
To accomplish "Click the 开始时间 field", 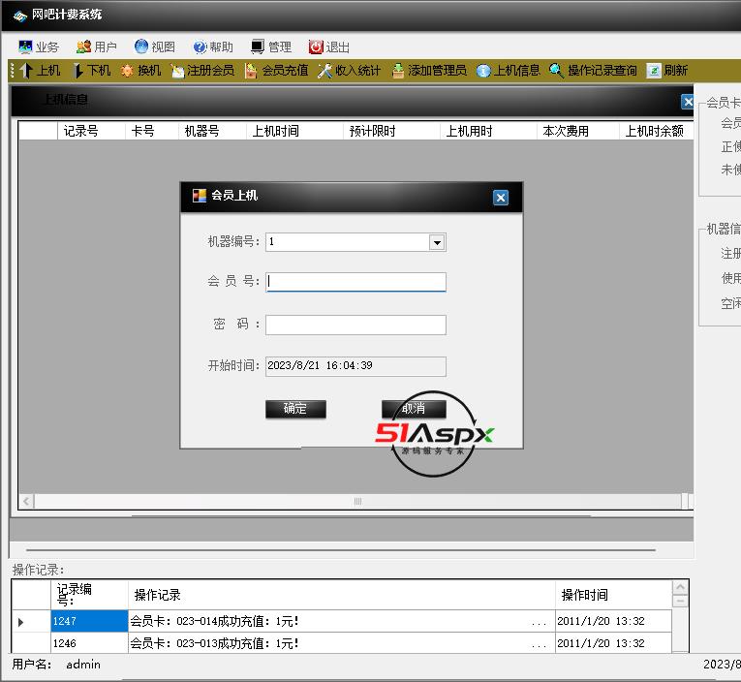I will pyautogui.click(x=355, y=366).
